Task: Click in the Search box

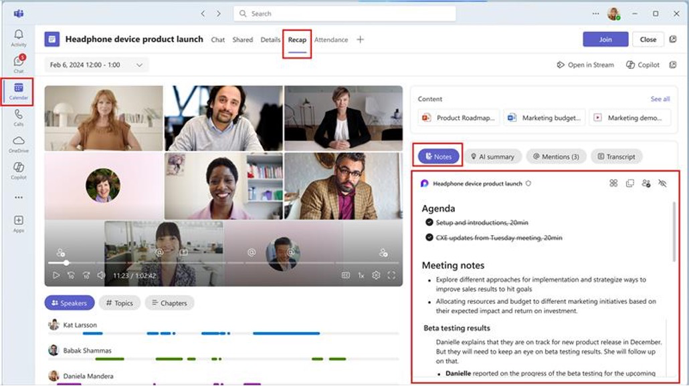Action: (344, 13)
